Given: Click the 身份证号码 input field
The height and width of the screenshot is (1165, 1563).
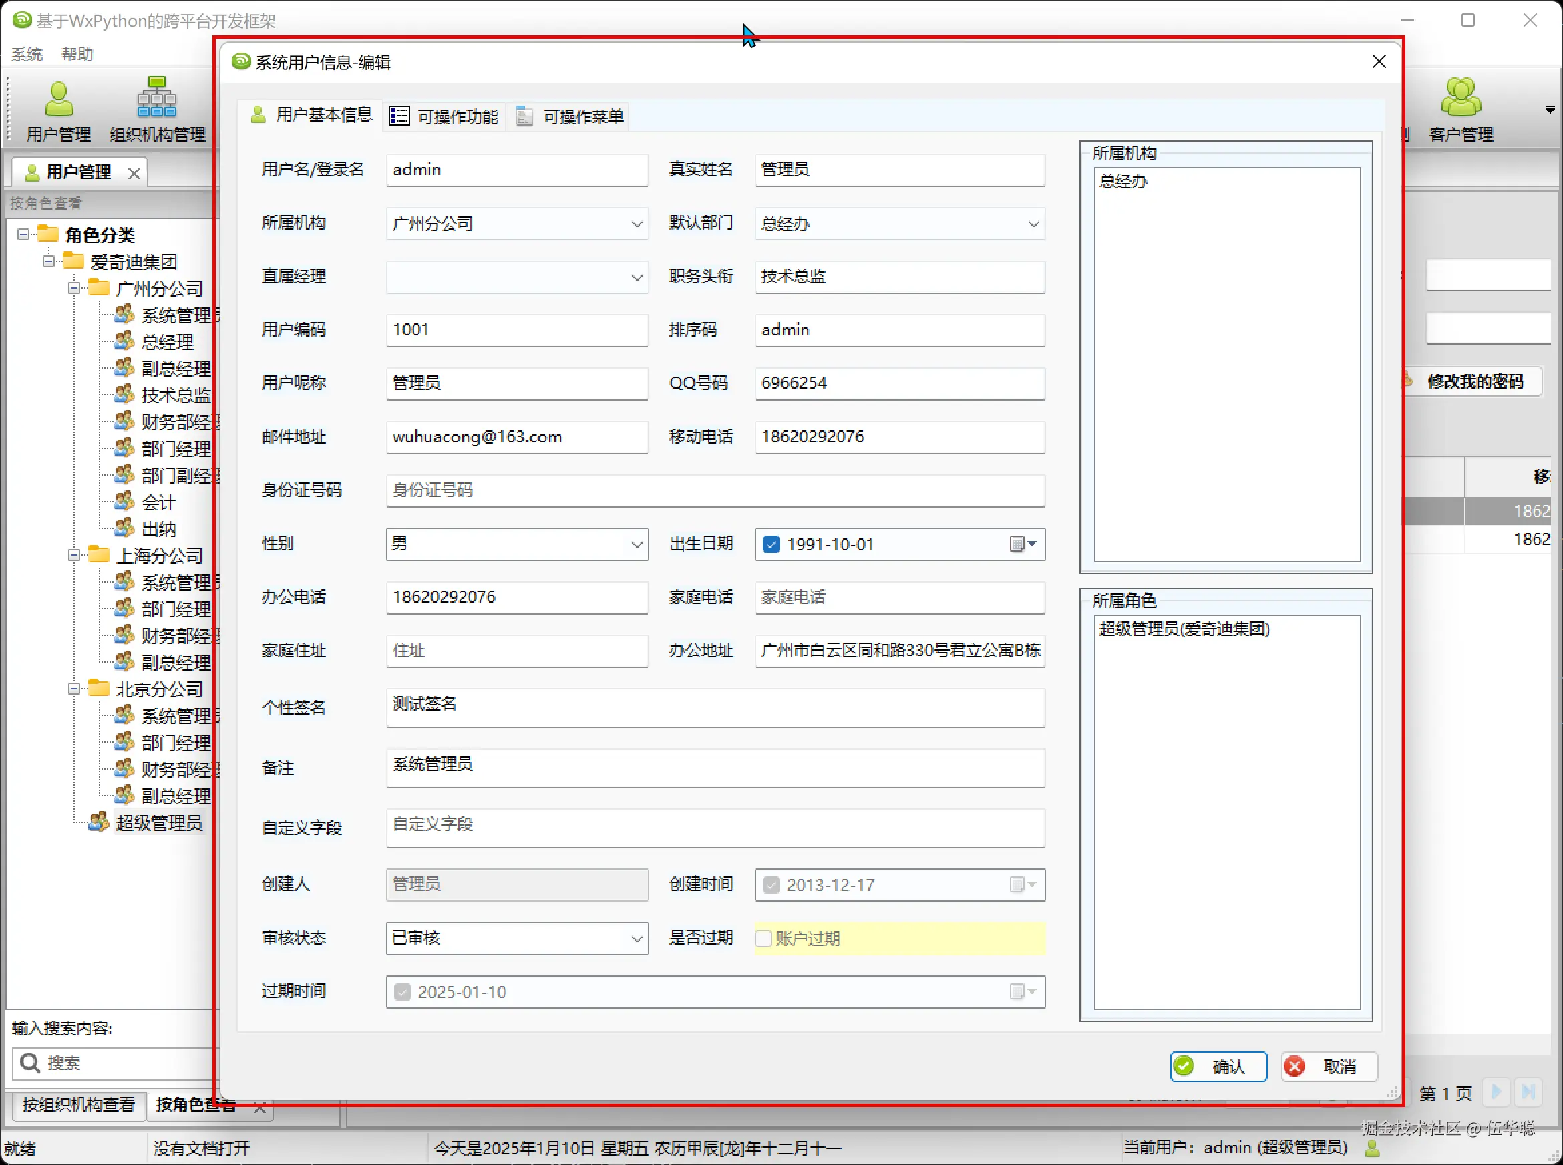Looking at the screenshot, I should [714, 491].
